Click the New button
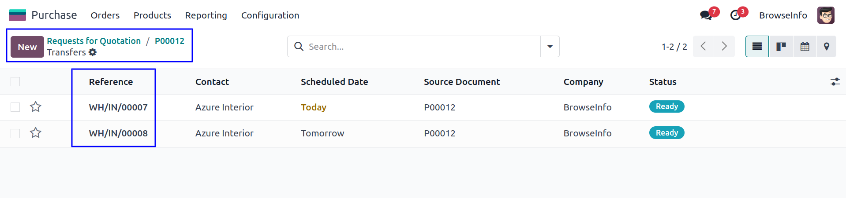The height and width of the screenshot is (198, 846). click(27, 47)
